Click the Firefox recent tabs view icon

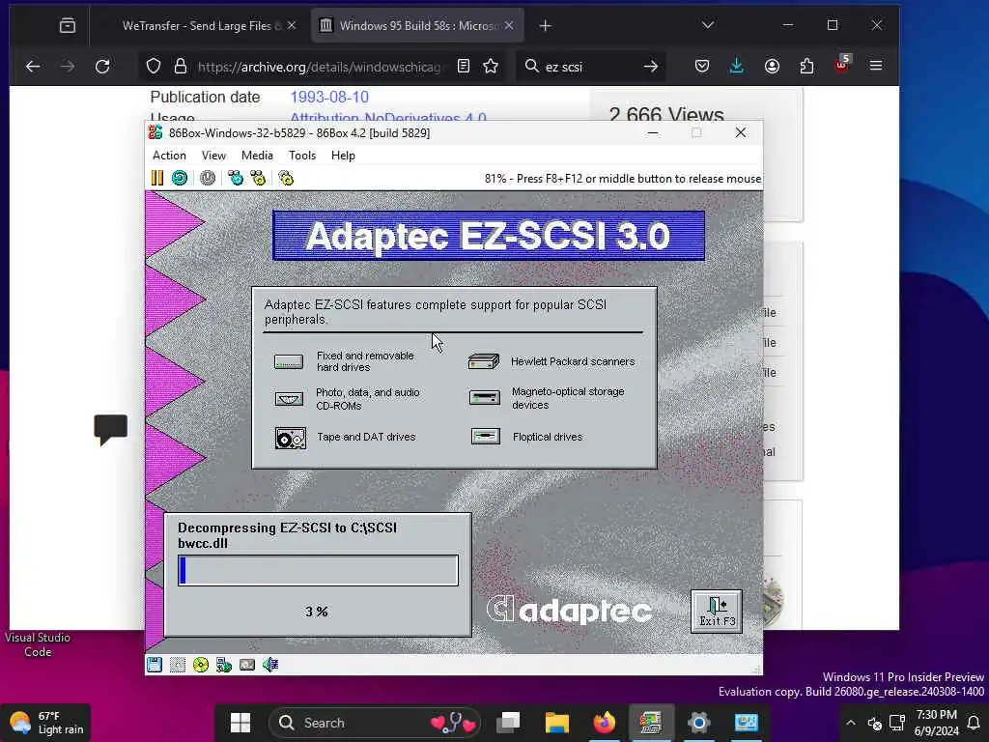(x=68, y=26)
